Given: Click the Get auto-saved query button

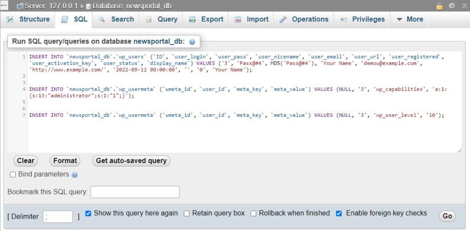Looking at the screenshot, I should pos(131,161).
